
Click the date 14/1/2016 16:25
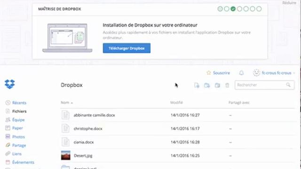(x=185, y=155)
